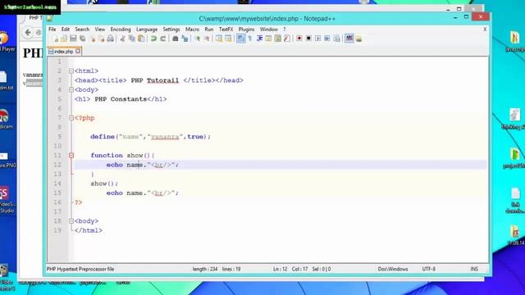Image resolution: width=525 pixels, height=295 pixels.
Task: Collapse the <html> fold on line 2
Action: [71, 71]
